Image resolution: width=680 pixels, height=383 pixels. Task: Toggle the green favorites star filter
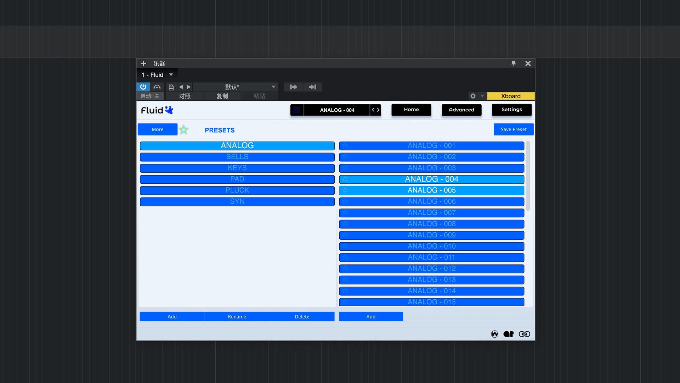(x=183, y=130)
